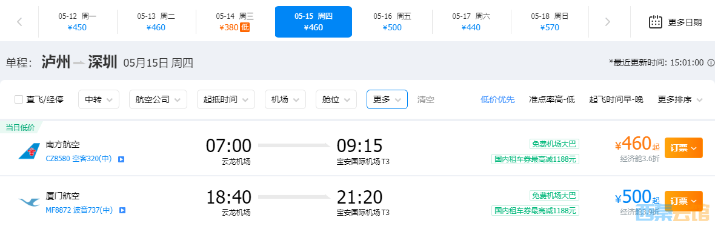Click the next dates right arrow
This screenshot has width=715, height=226.
point(607,22)
